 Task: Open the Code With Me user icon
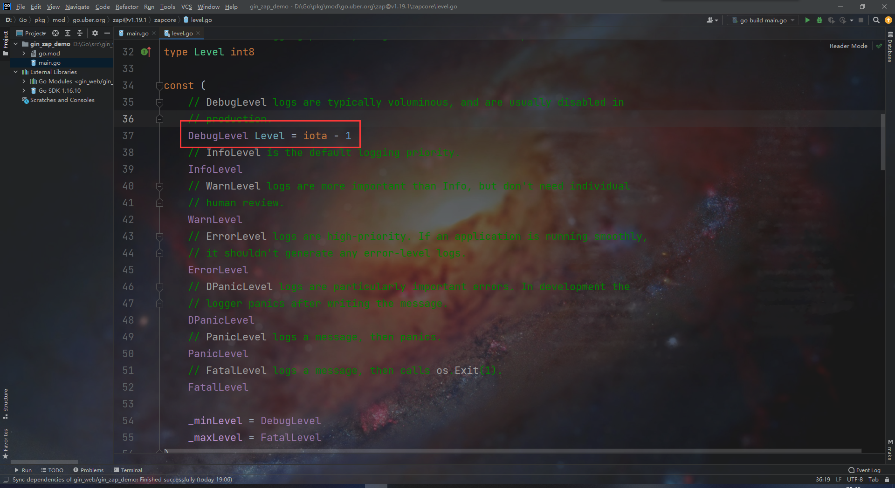click(710, 20)
